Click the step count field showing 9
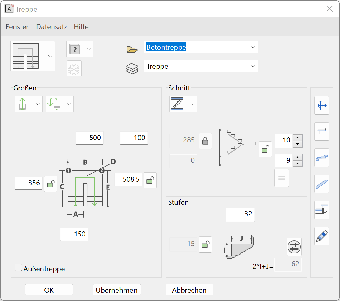 click(284, 160)
